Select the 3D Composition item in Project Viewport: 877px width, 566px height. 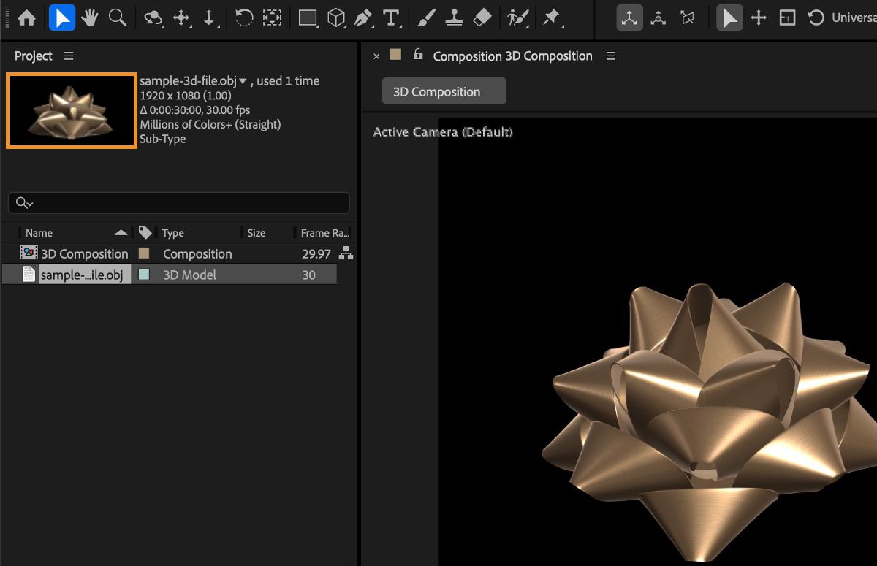pos(84,253)
